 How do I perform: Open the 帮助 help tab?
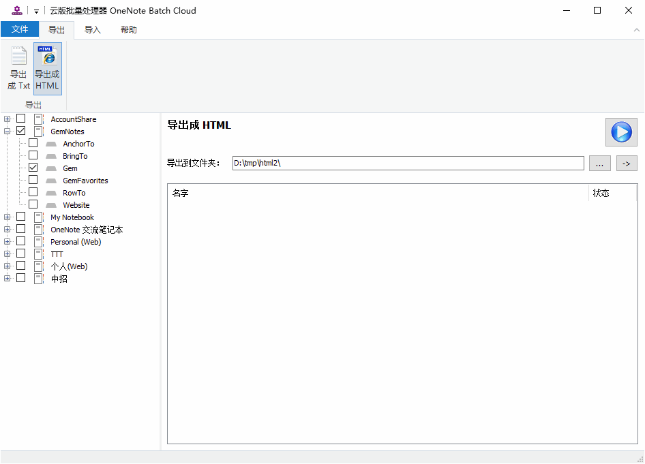(x=129, y=30)
